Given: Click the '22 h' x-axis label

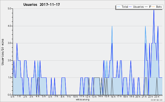Looking at the screenshot, I should [x=150, y=96].
